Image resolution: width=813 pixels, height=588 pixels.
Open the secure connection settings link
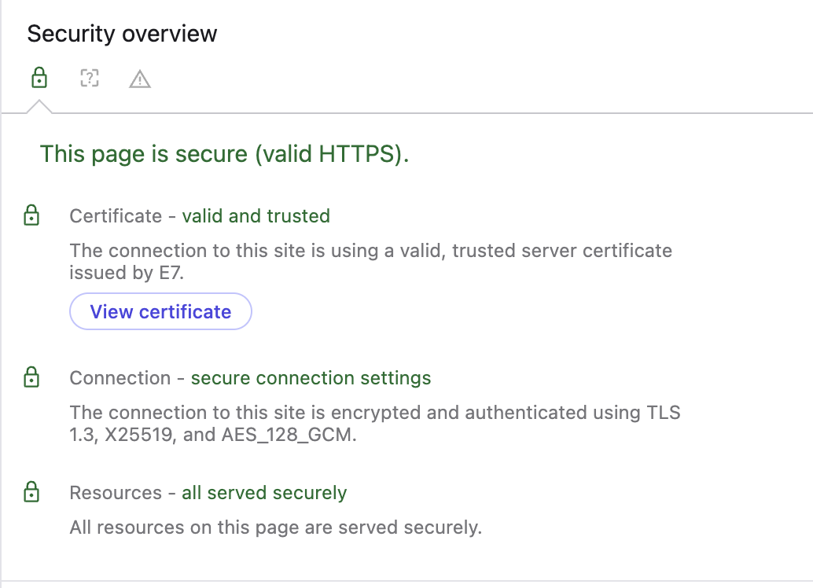point(311,377)
